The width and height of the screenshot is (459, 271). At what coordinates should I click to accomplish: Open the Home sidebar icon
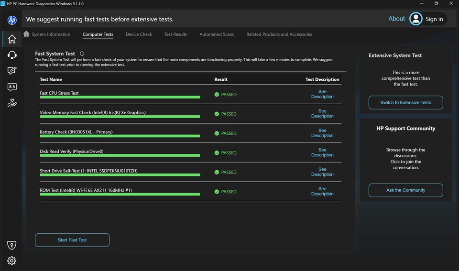pyautogui.click(x=12, y=39)
